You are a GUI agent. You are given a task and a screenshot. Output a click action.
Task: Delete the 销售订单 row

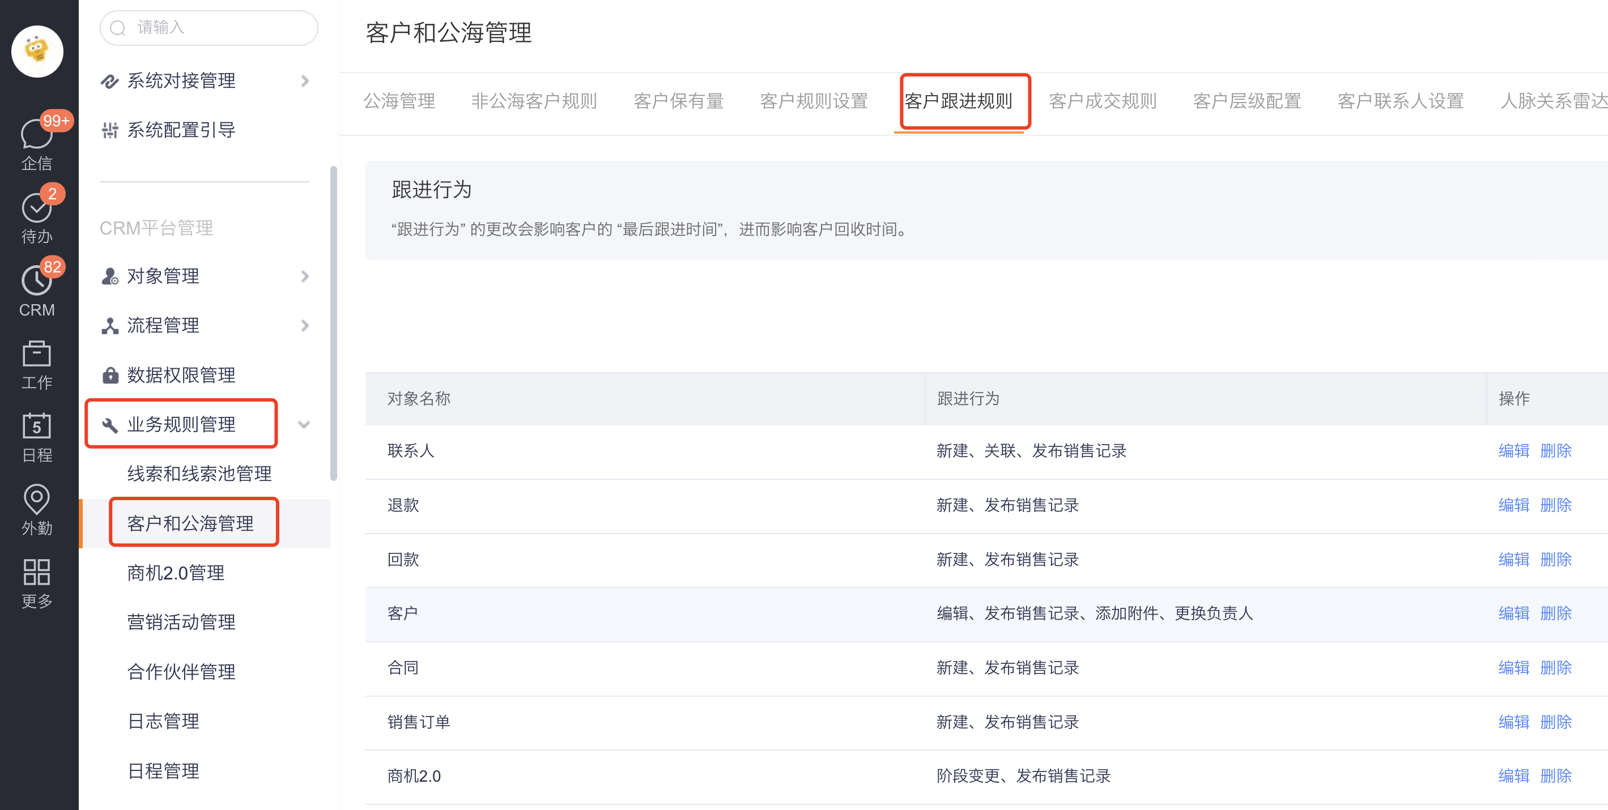(x=1555, y=722)
